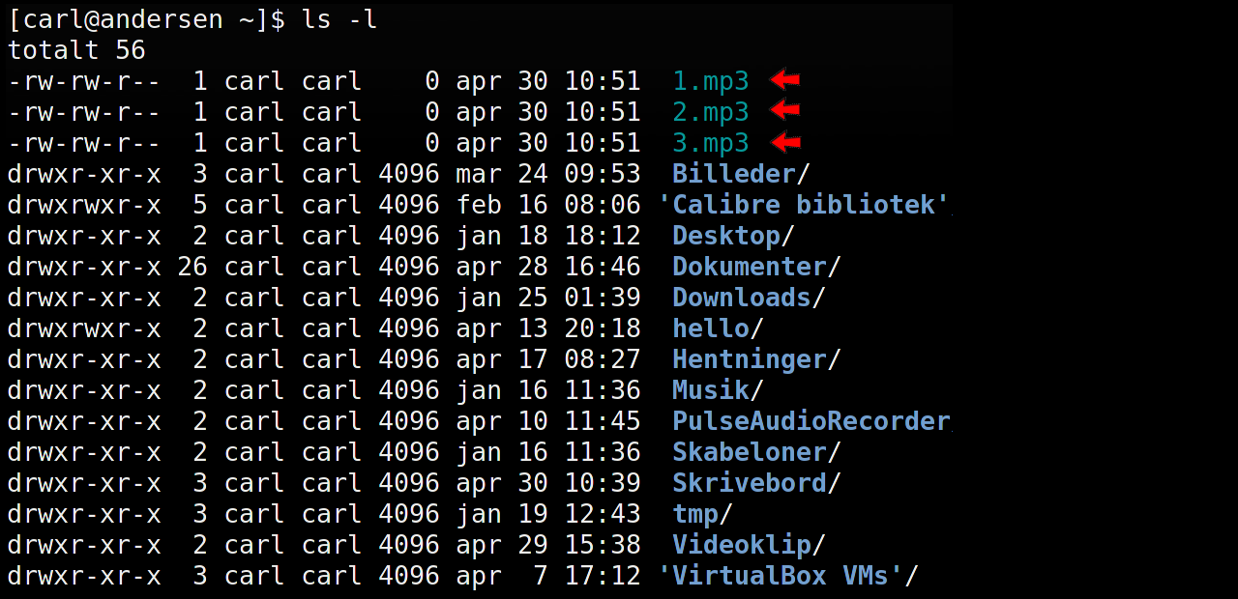Select the 2.mp3 file entry
Screen dimensions: 1238x599
coord(711,112)
